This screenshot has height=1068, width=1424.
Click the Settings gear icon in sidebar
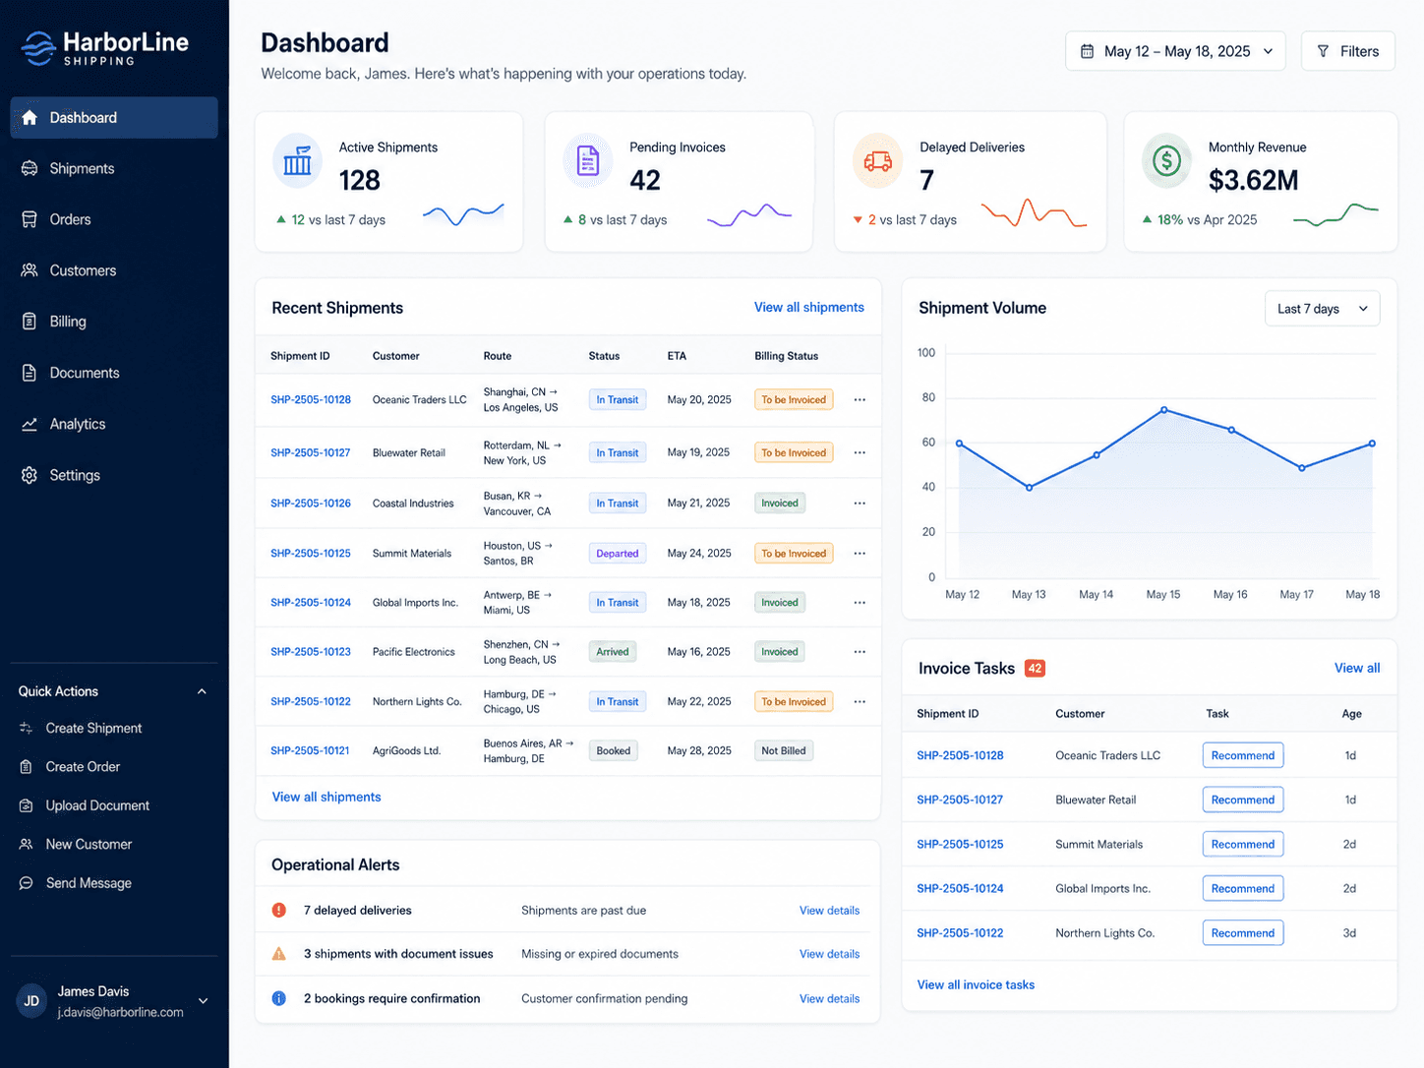pos(30,475)
